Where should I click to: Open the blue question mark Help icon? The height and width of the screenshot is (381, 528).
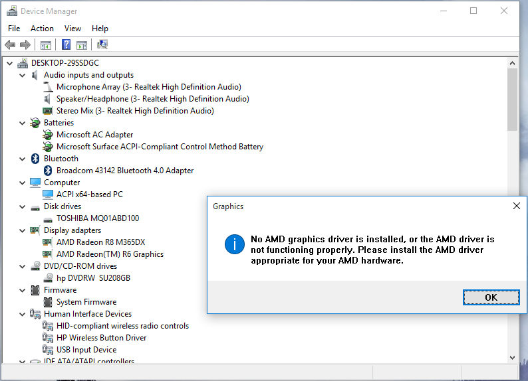click(66, 44)
